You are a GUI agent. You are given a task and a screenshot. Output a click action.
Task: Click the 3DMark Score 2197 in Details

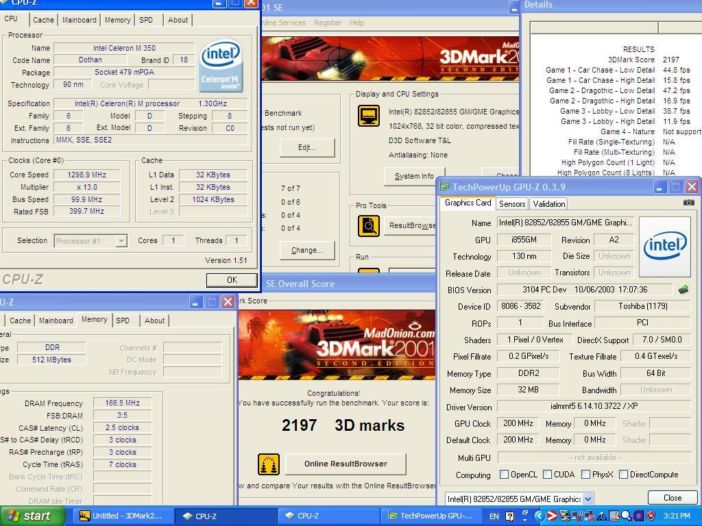click(670, 60)
